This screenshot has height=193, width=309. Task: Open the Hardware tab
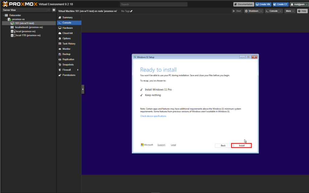click(69, 28)
